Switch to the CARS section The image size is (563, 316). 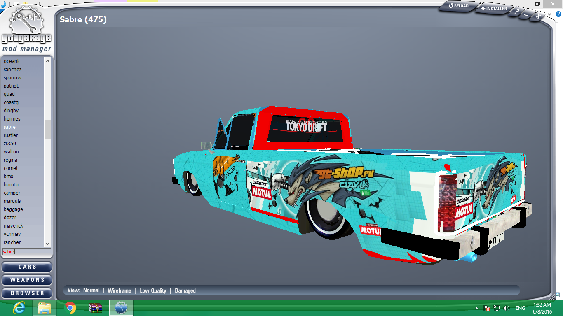[27, 267]
